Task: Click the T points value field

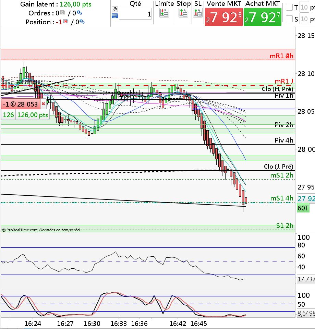Action: (304, 8)
